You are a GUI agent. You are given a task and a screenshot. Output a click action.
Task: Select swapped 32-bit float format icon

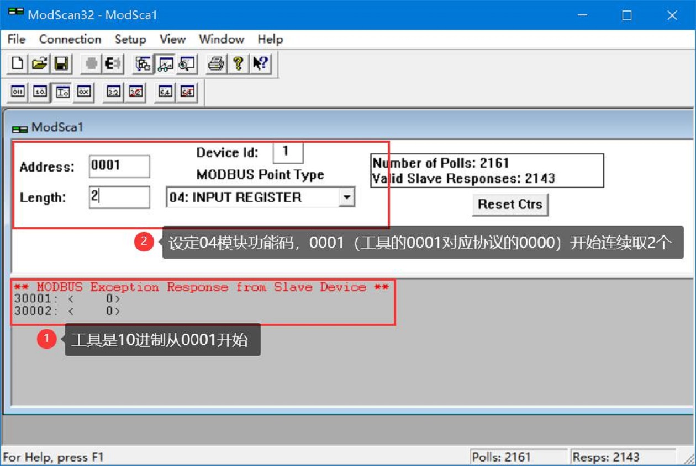(135, 92)
